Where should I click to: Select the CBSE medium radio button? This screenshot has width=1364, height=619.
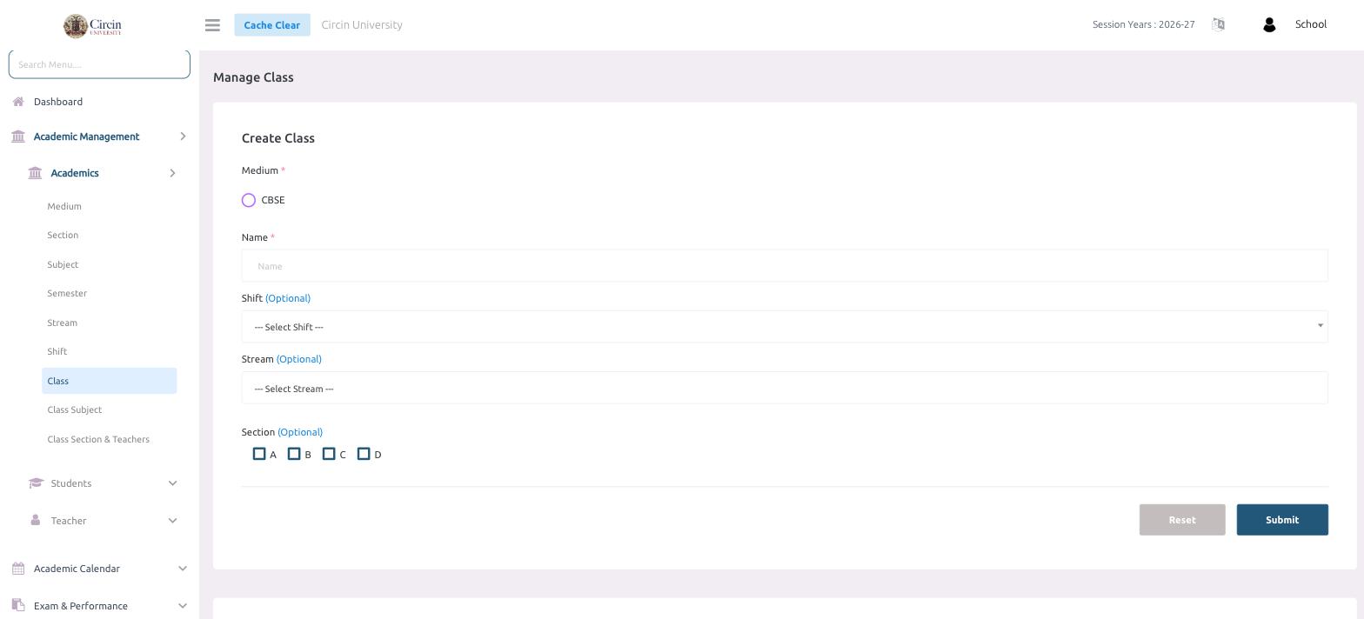pos(249,200)
